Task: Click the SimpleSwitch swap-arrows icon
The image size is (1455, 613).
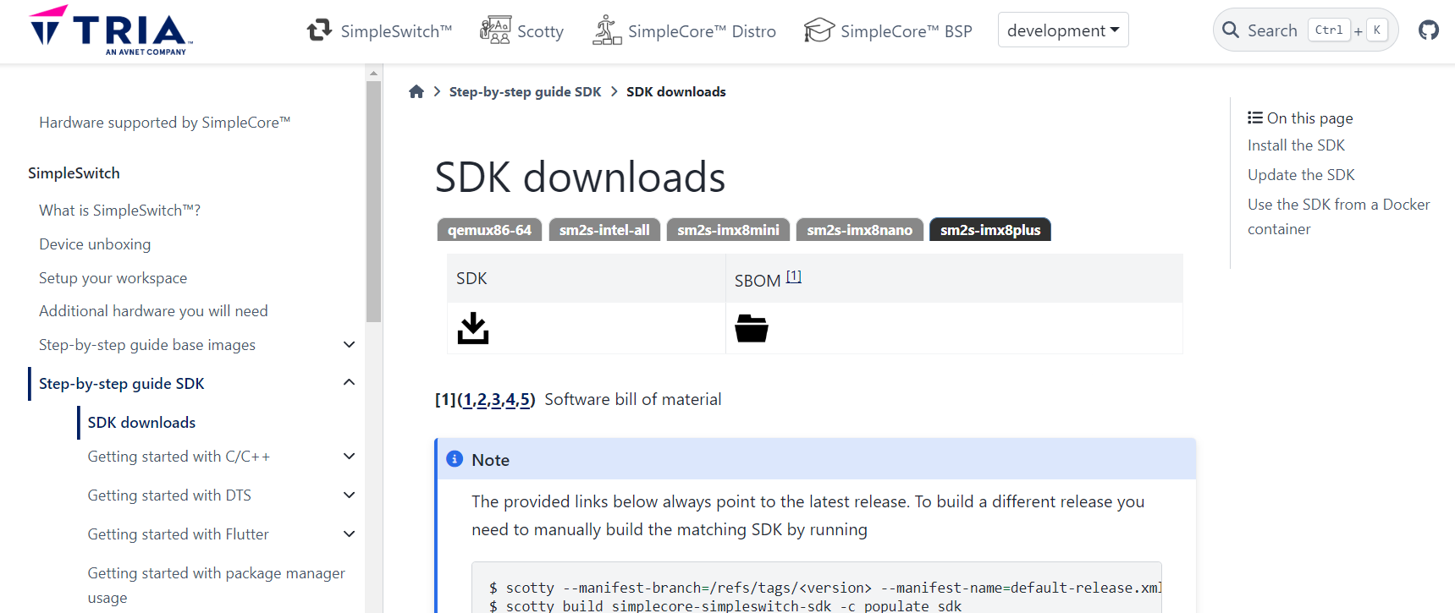Action: [x=319, y=30]
